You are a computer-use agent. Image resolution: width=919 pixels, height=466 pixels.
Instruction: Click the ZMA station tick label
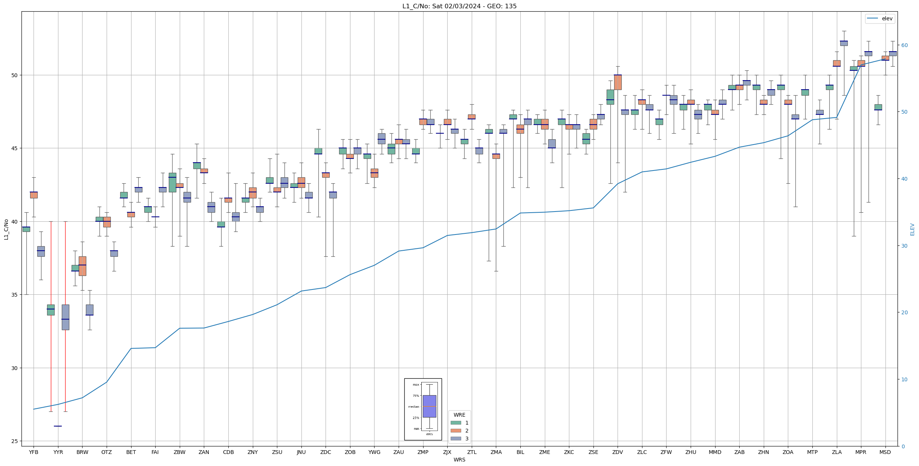click(496, 452)
